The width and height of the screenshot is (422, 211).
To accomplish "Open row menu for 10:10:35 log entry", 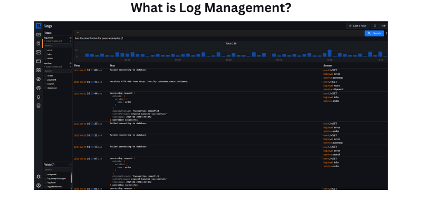I will tap(322, 123).
